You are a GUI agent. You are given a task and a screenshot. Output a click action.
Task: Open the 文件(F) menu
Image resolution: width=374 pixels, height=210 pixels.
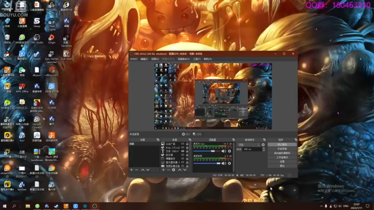point(134,59)
